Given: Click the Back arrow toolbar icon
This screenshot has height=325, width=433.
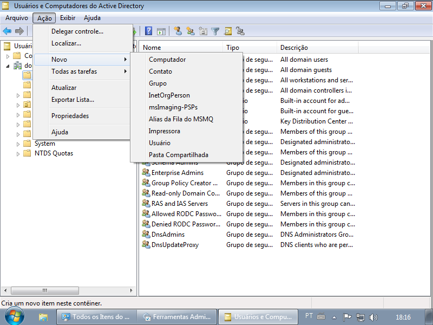Looking at the screenshot, I should (7, 31).
